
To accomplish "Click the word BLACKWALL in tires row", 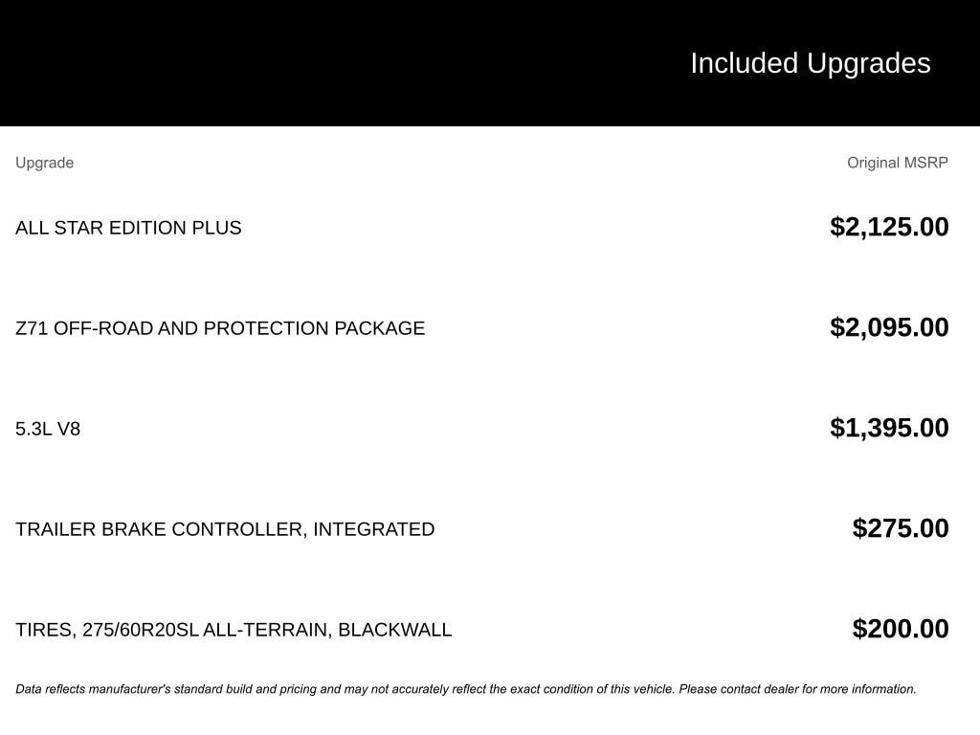I will (x=394, y=630).
